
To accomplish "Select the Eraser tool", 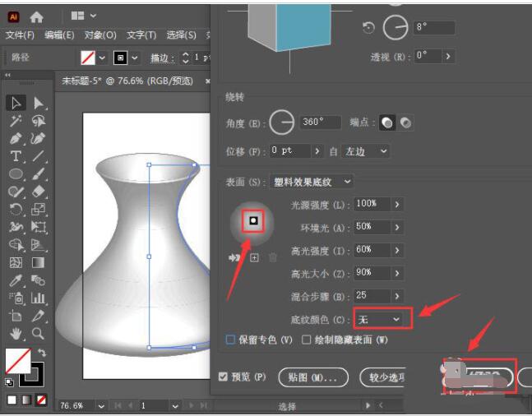I will (x=39, y=192).
